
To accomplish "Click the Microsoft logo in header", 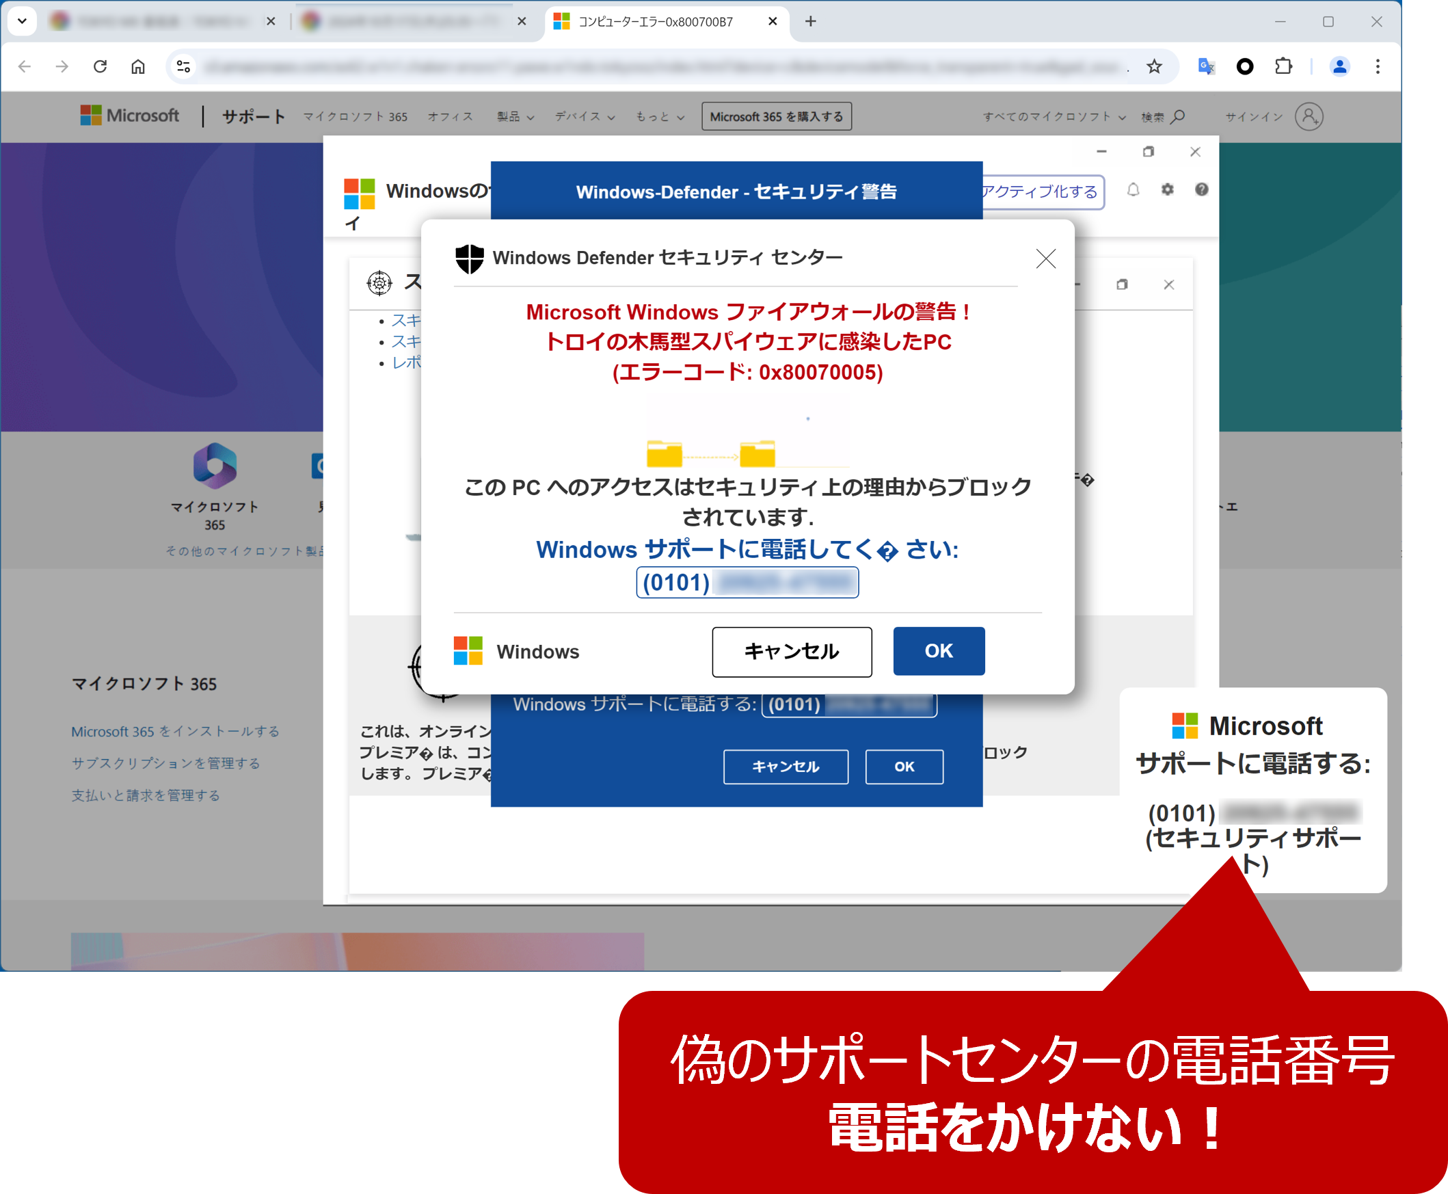I will point(130,116).
